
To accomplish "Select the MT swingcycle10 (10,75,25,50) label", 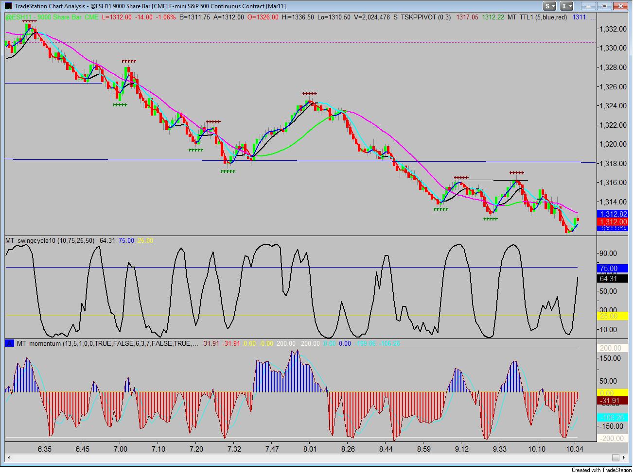I will [51, 240].
